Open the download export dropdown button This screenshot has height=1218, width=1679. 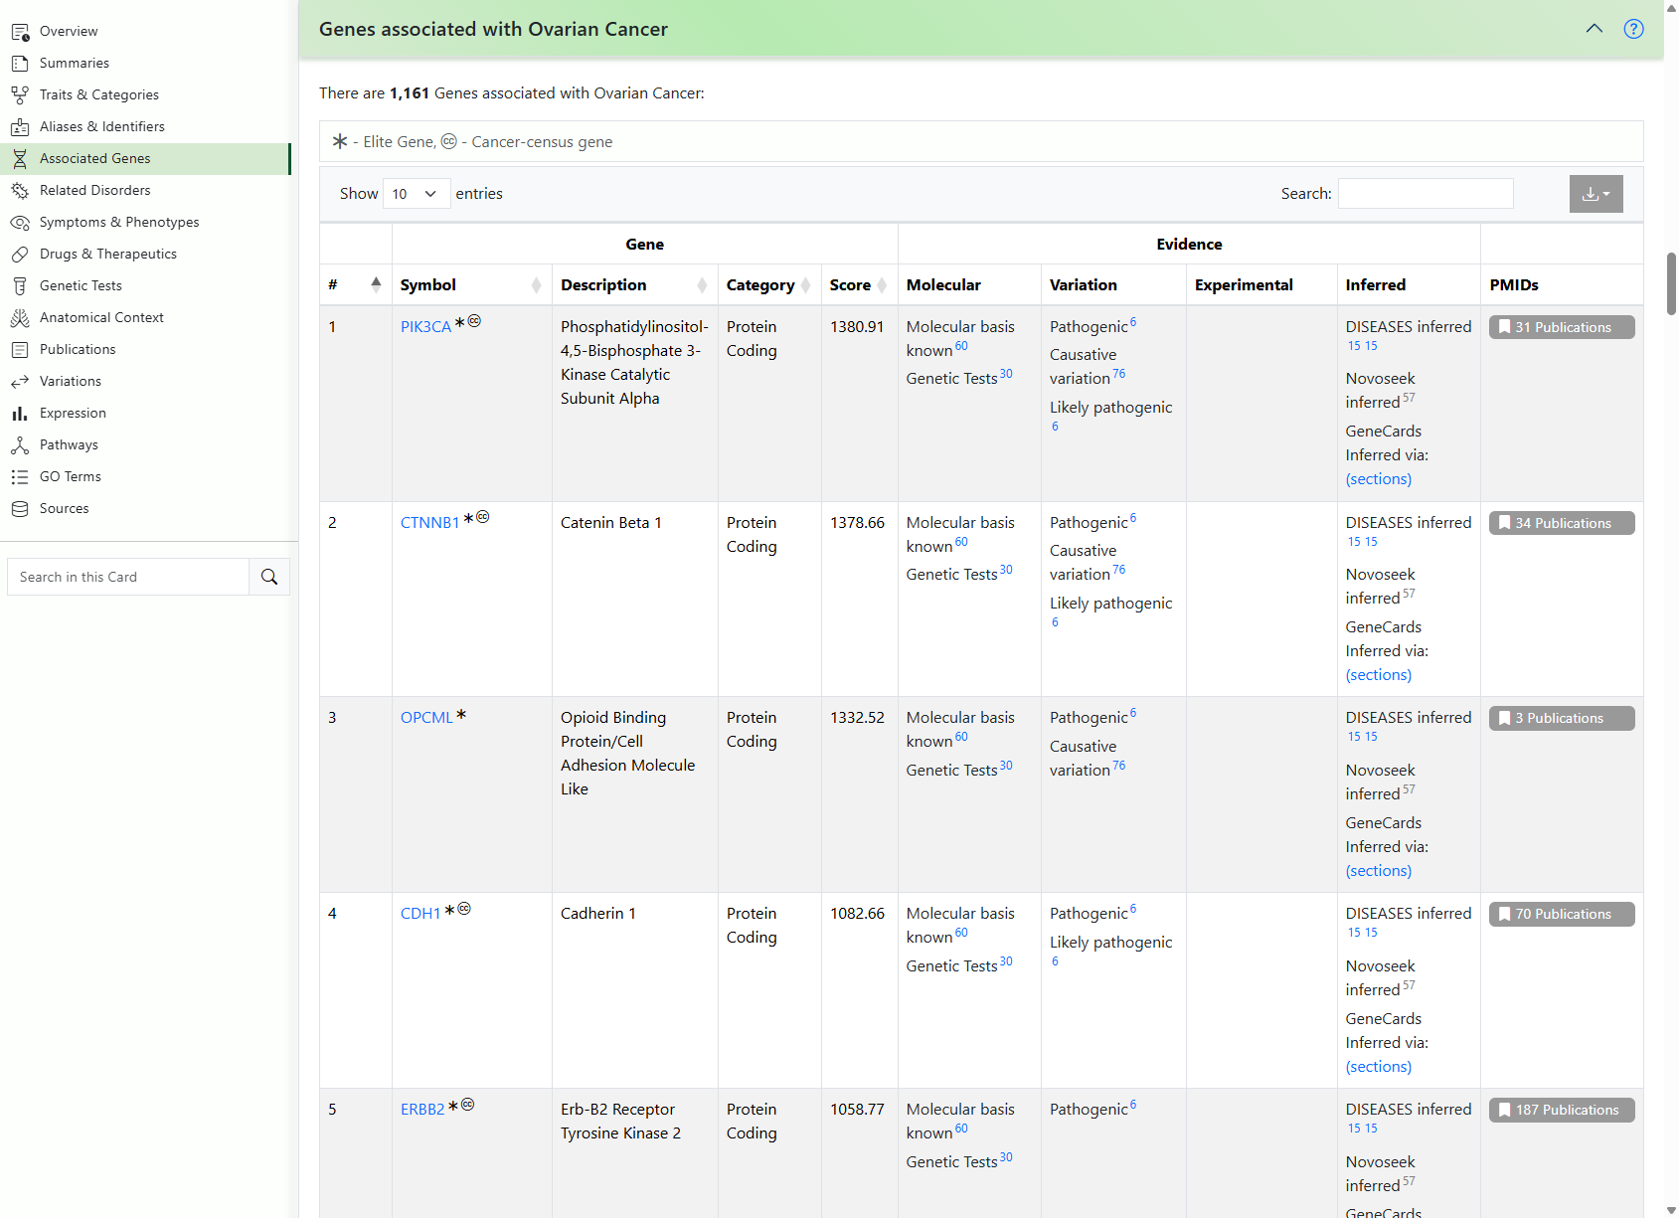coord(1595,194)
